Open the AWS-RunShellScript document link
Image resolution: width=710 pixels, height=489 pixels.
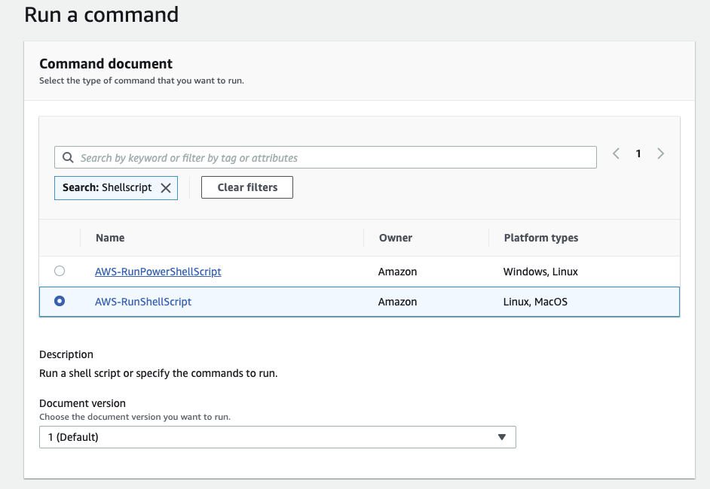[143, 302]
